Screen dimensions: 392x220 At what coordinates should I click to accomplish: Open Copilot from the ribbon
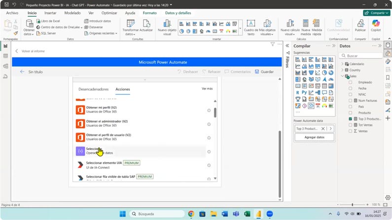click(x=376, y=24)
